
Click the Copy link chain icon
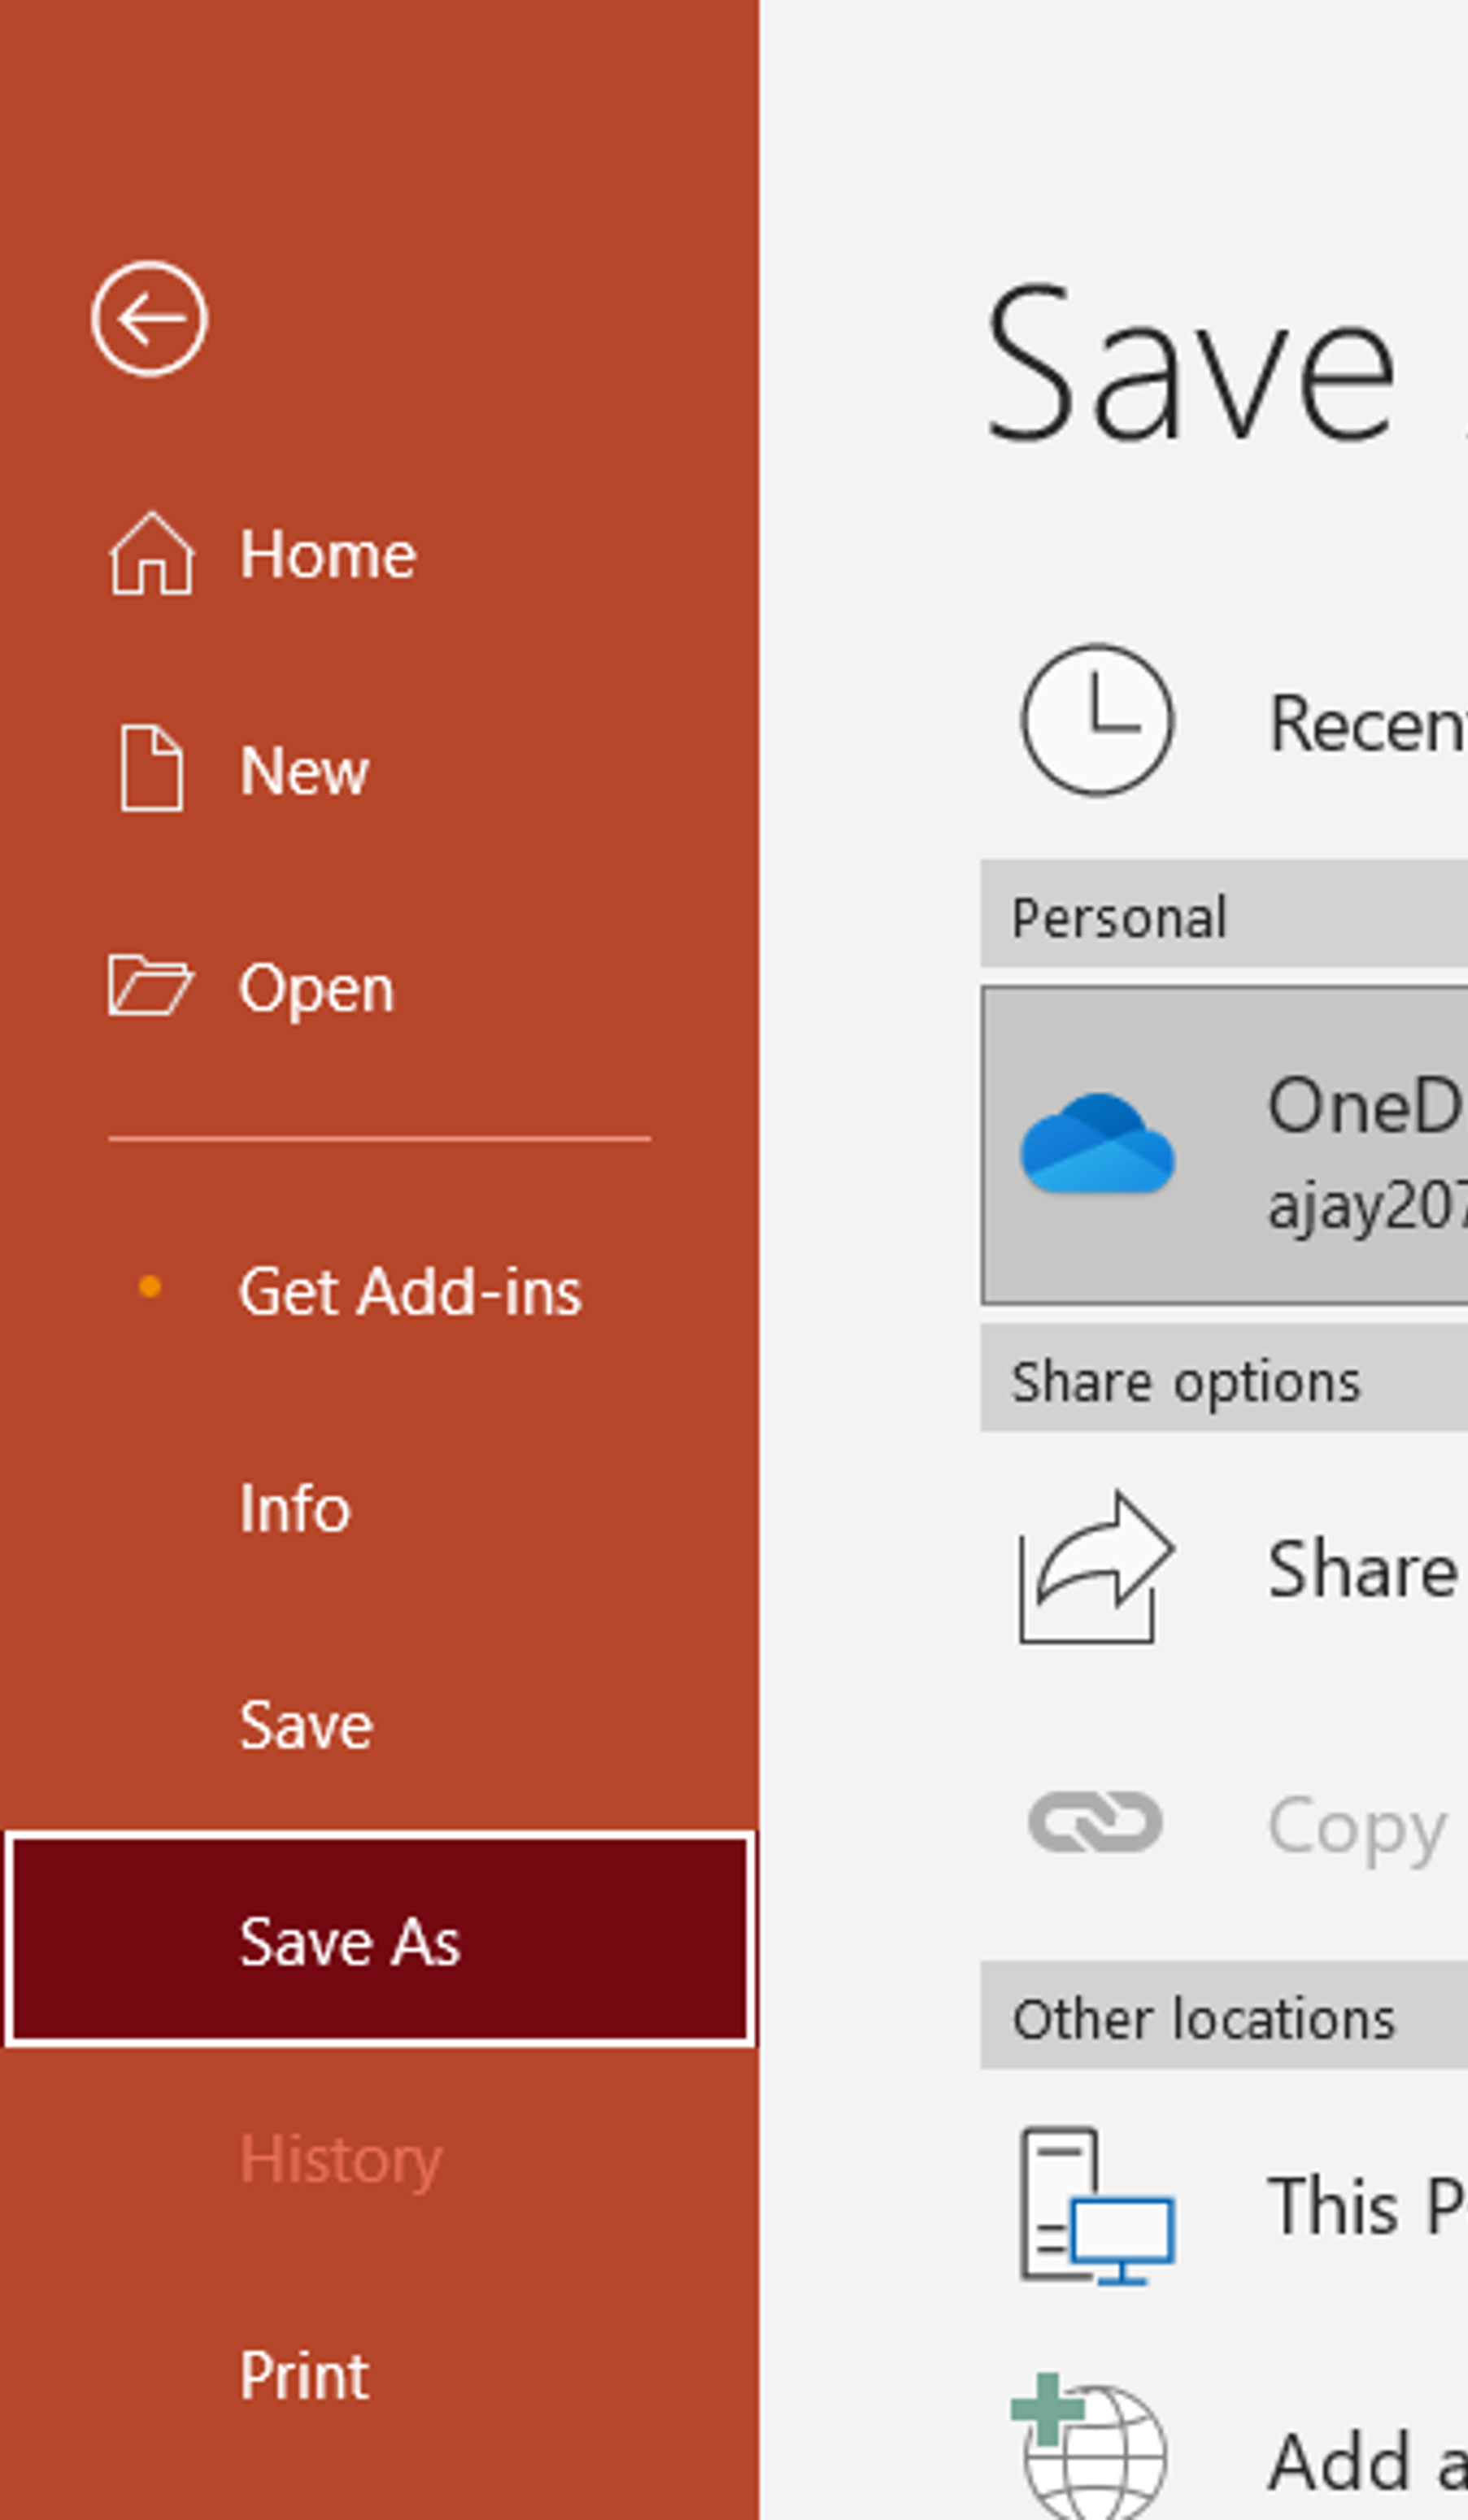coord(1095,1822)
